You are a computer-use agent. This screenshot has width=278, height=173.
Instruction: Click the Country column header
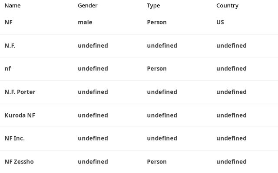[x=227, y=6]
